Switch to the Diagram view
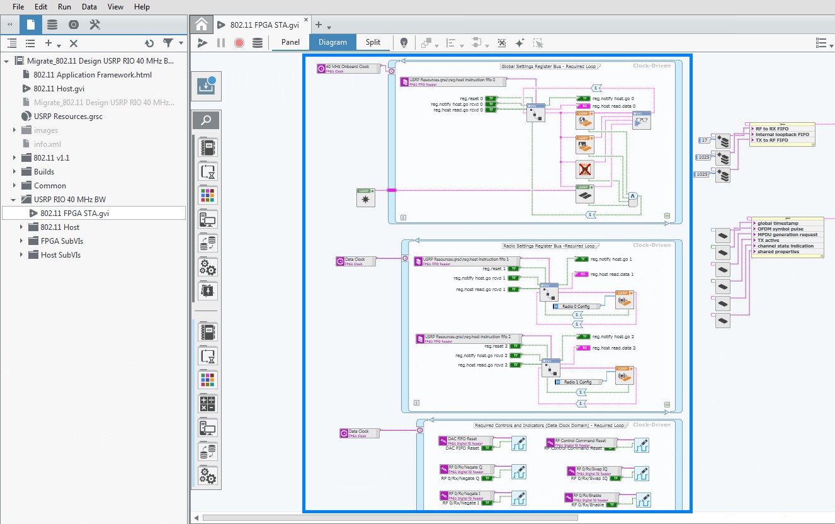 (332, 42)
